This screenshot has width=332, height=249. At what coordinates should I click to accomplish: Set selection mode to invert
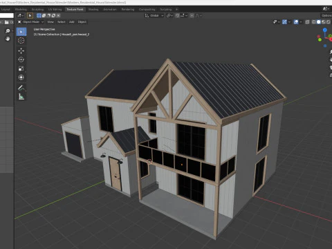tap(53, 15)
